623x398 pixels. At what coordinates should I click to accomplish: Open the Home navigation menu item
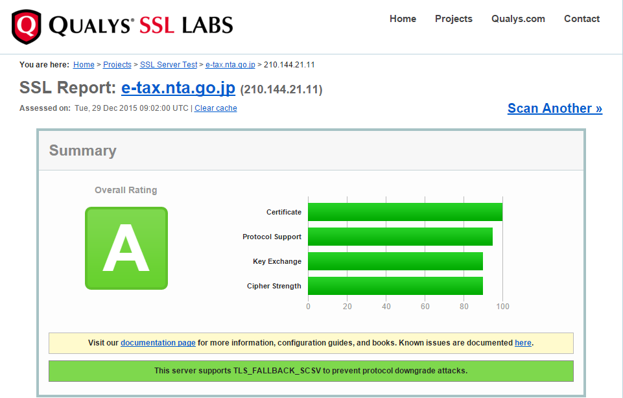pyautogui.click(x=403, y=19)
